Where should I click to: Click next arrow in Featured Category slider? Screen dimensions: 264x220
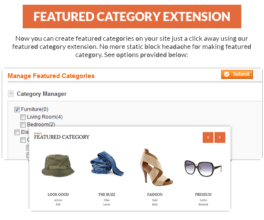click(x=219, y=137)
